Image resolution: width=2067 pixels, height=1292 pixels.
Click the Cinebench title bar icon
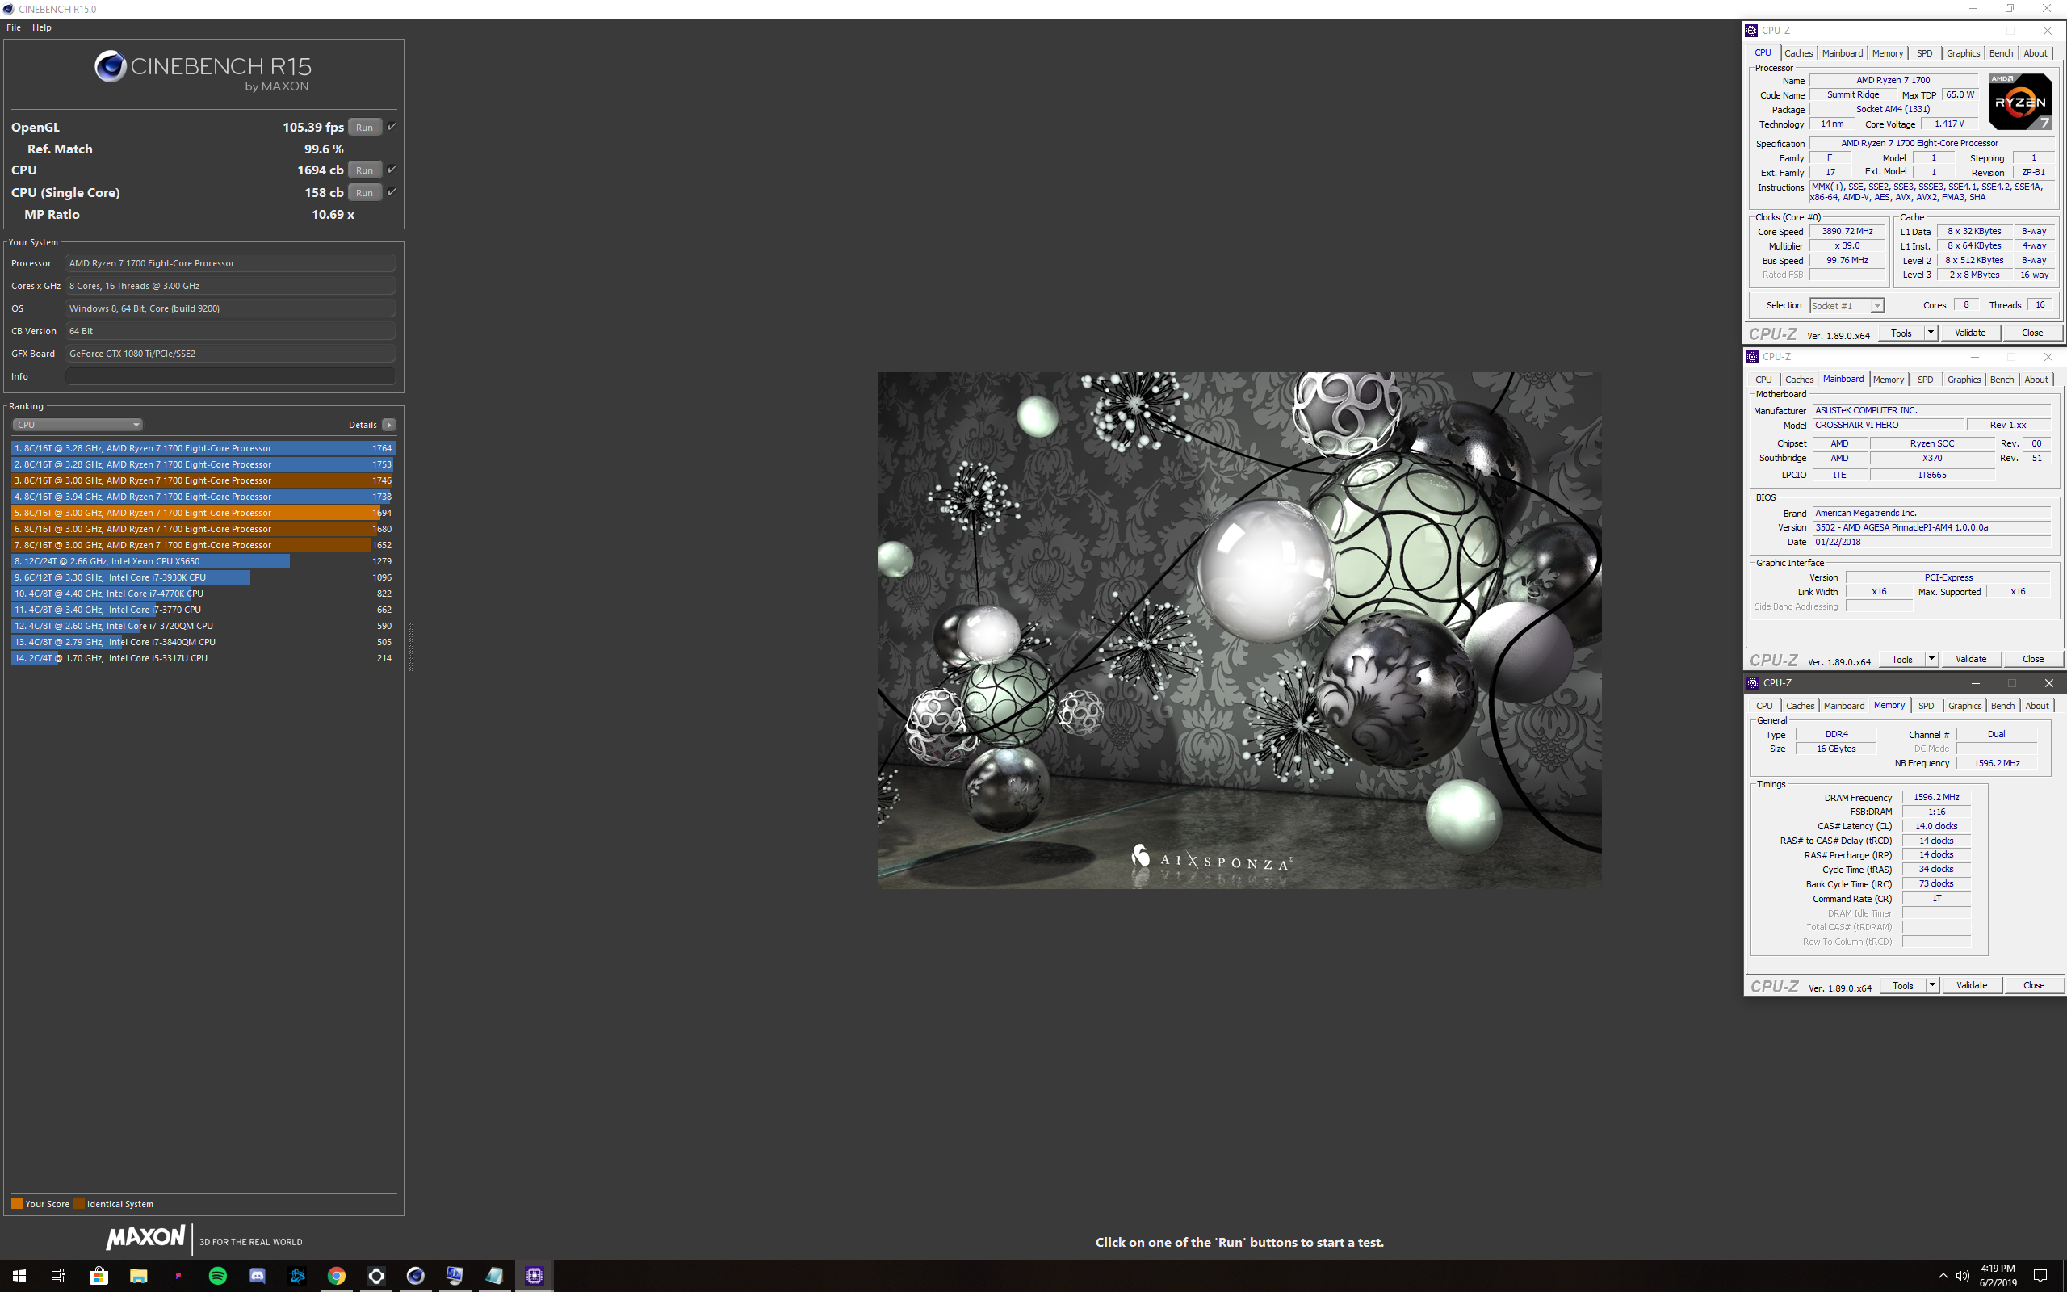(x=9, y=10)
